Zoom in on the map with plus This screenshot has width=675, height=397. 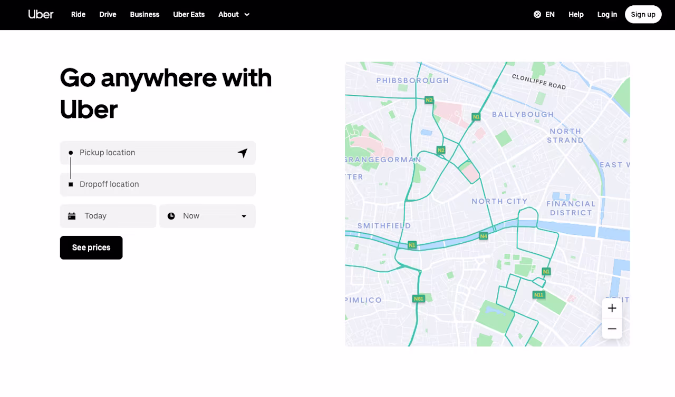(612, 308)
